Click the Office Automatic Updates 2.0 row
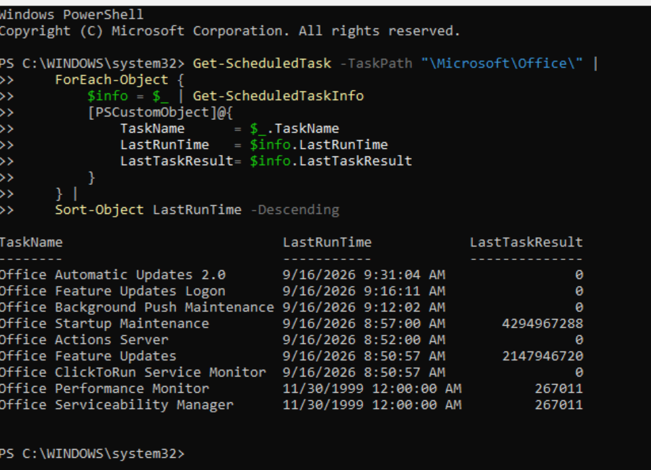 (x=291, y=275)
